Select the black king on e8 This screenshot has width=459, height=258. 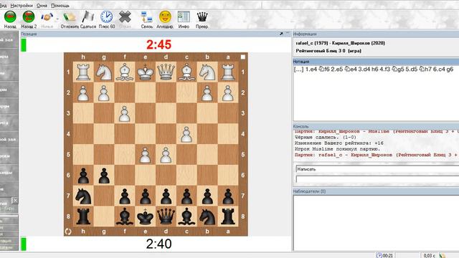pyautogui.click(x=145, y=216)
